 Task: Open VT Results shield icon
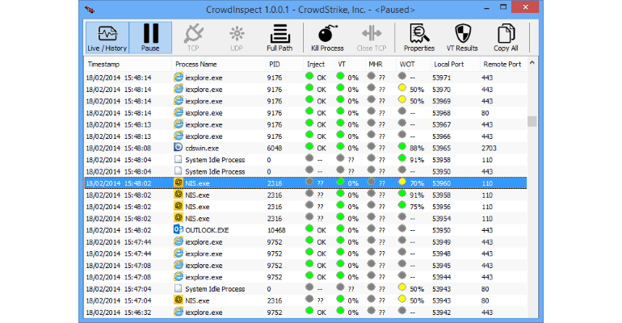click(x=463, y=37)
